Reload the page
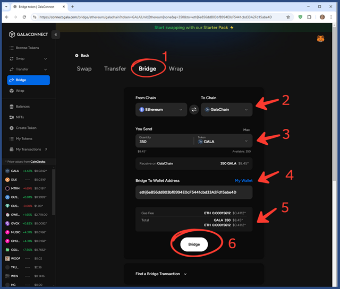 24,17
